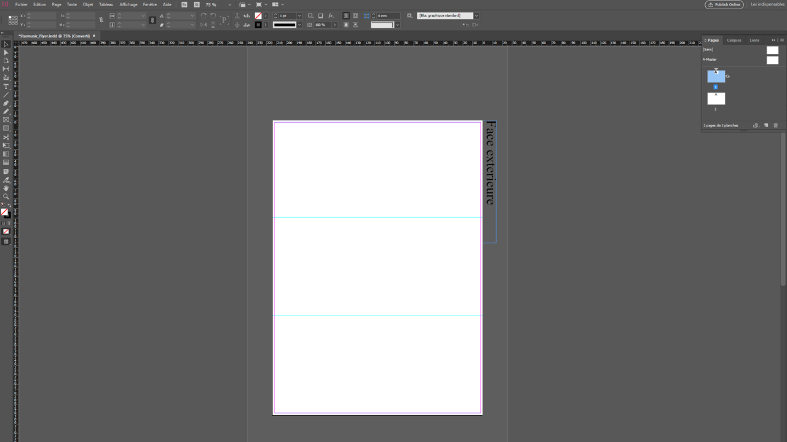Click stroke swatch in the control bar
The image size is (787, 442).
258,25
